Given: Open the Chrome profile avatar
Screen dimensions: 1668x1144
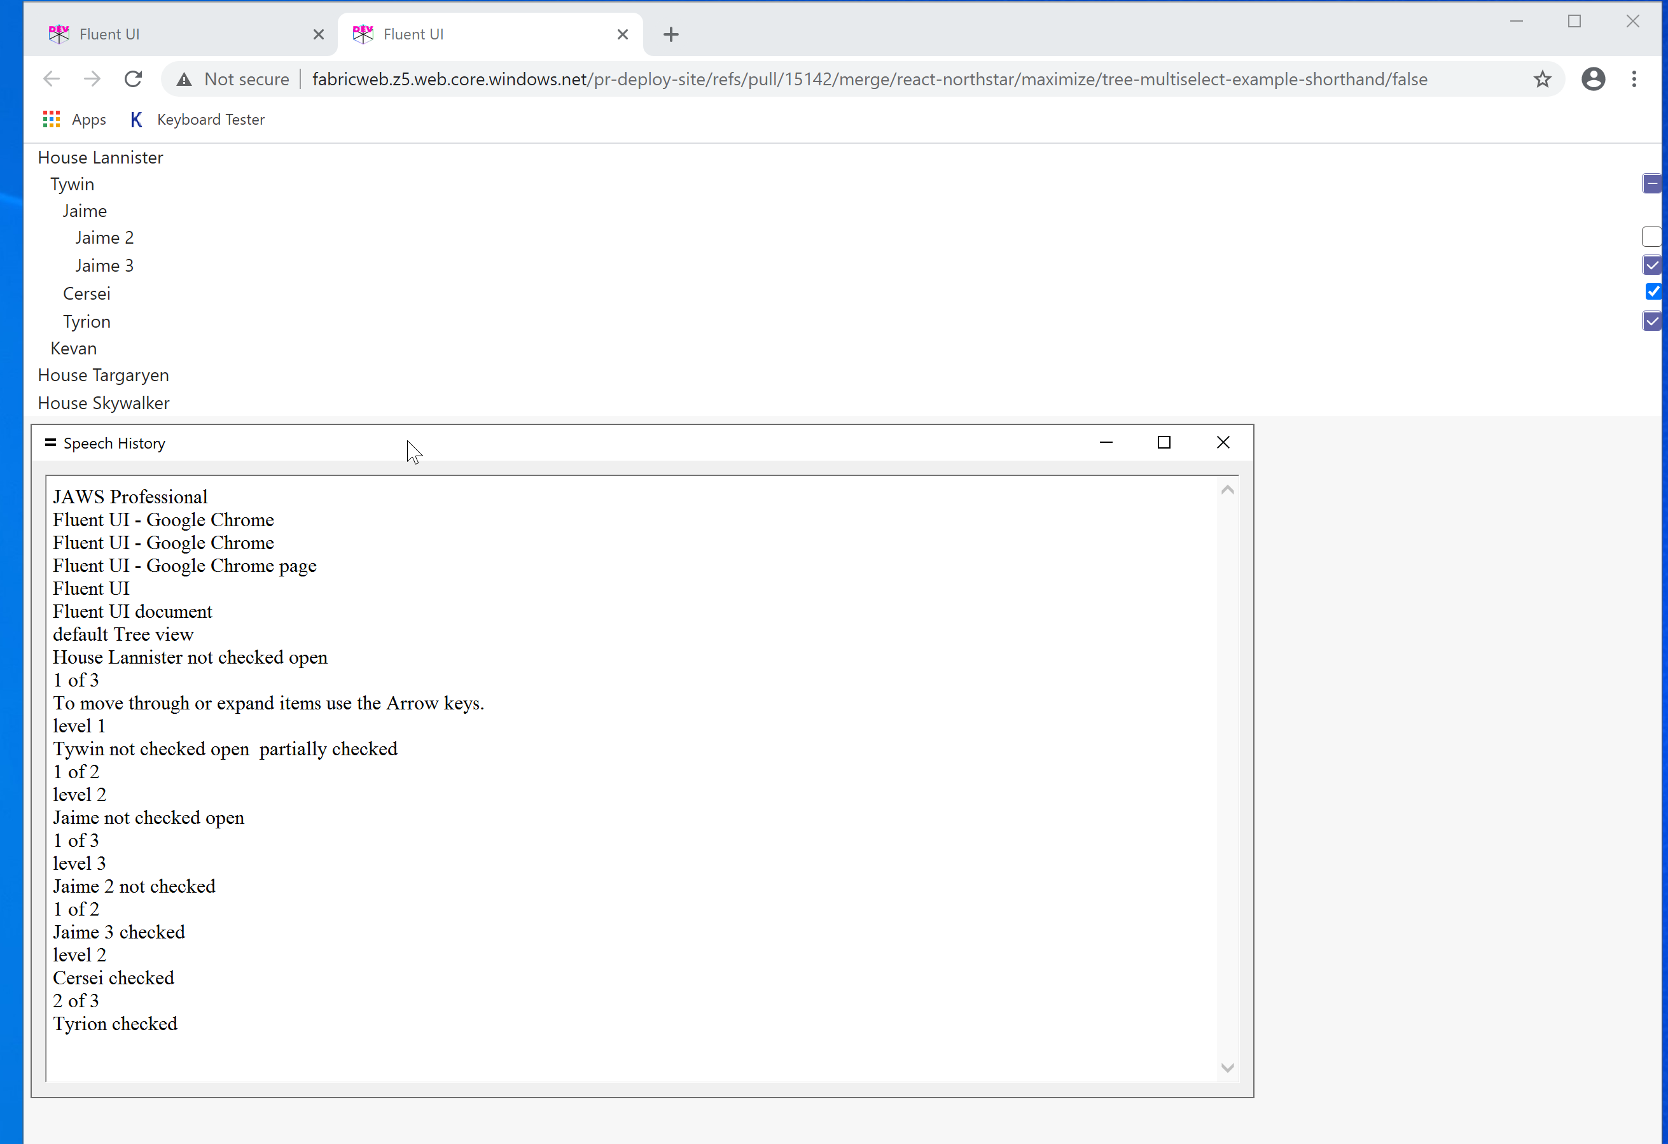Looking at the screenshot, I should pos(1593,79).
